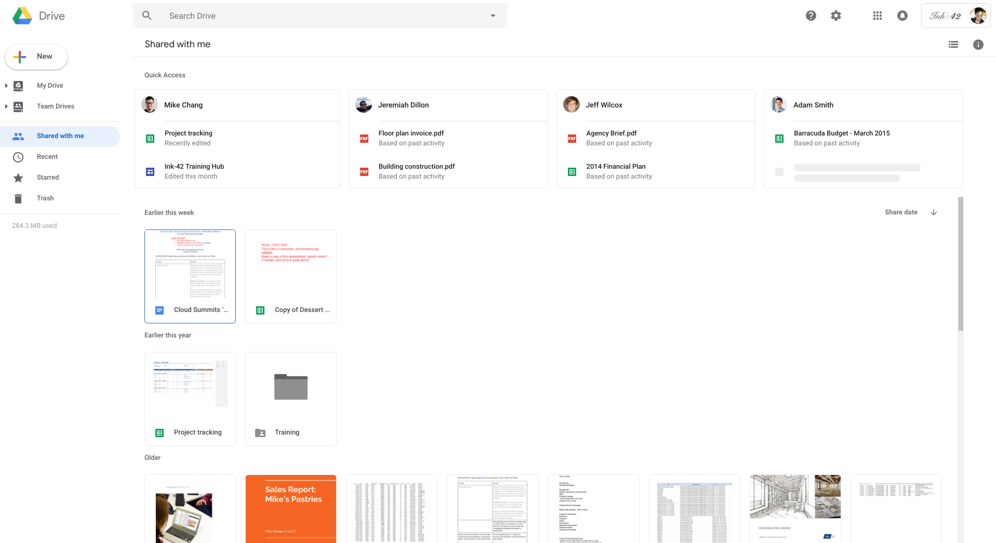
Task: Open the Sales Report Mike's Pastries thumbnail
Action: tap(290, 509)
